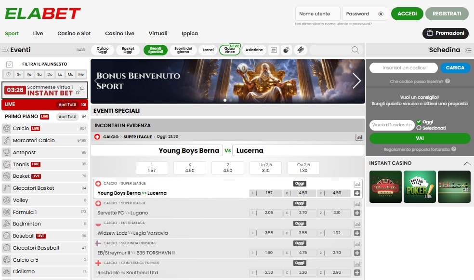Open more markets plus for Widzew Lodz vs Legia Varsavia
The height and width of the screenshot is (280, 474).
click(357, 233)
